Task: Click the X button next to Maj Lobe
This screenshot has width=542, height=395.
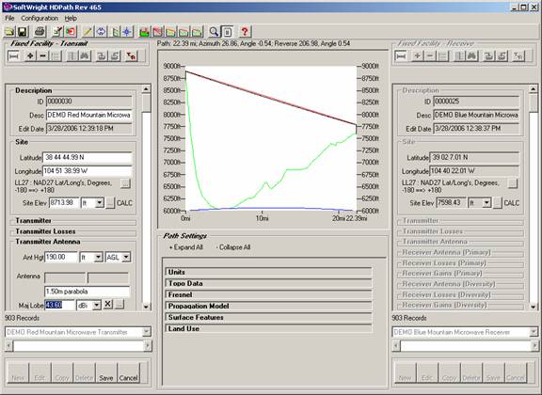Action: point(108,304)
